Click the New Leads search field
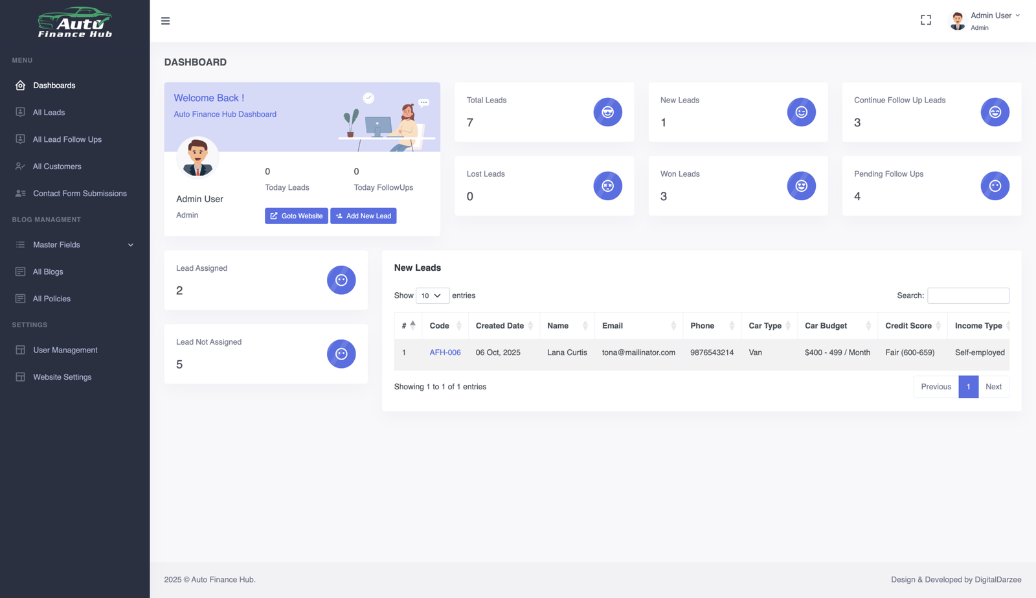This screenshot has width=1036, height=598. (968, 295)
